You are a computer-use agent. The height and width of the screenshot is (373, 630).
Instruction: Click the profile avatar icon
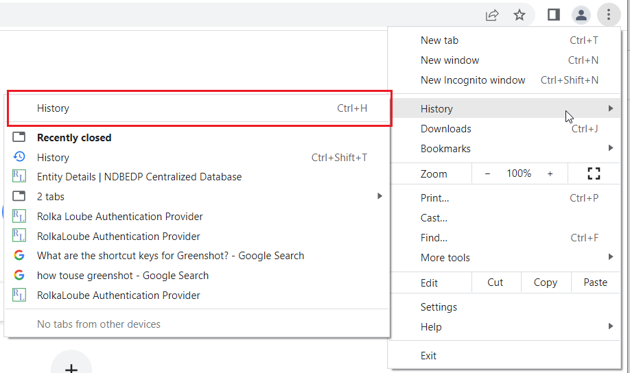[581, 15]
